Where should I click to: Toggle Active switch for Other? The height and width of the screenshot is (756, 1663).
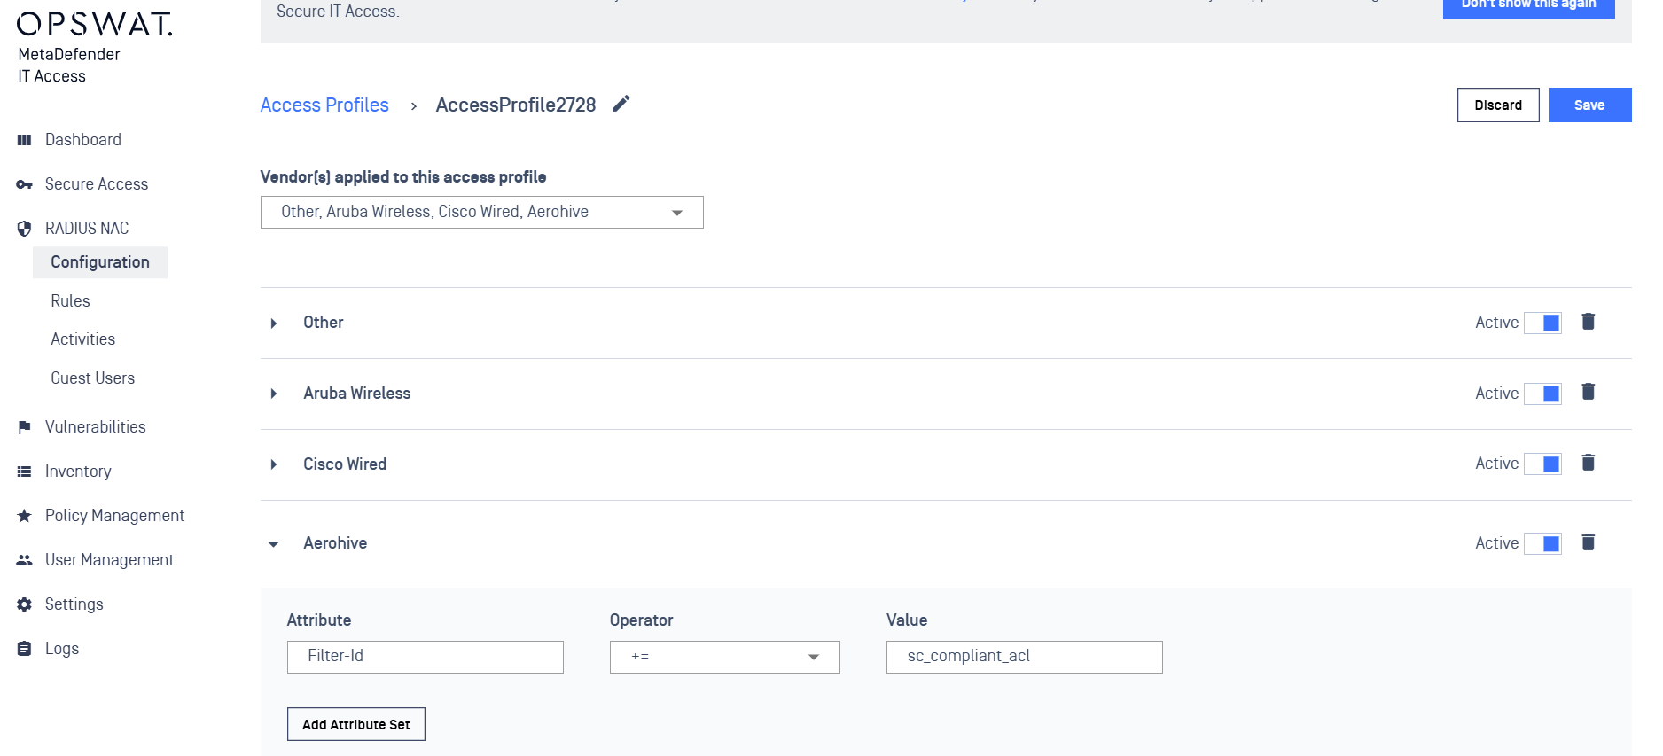coord(1542,323)
